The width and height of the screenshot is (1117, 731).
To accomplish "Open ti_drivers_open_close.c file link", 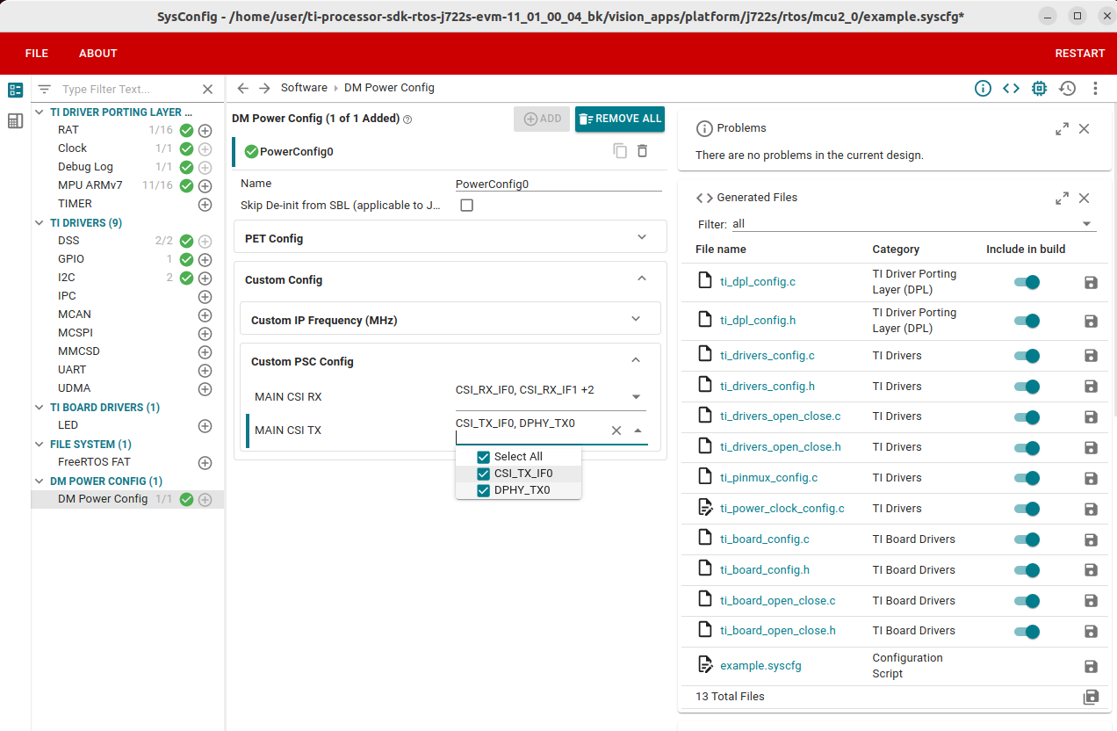I will (780, 416).
